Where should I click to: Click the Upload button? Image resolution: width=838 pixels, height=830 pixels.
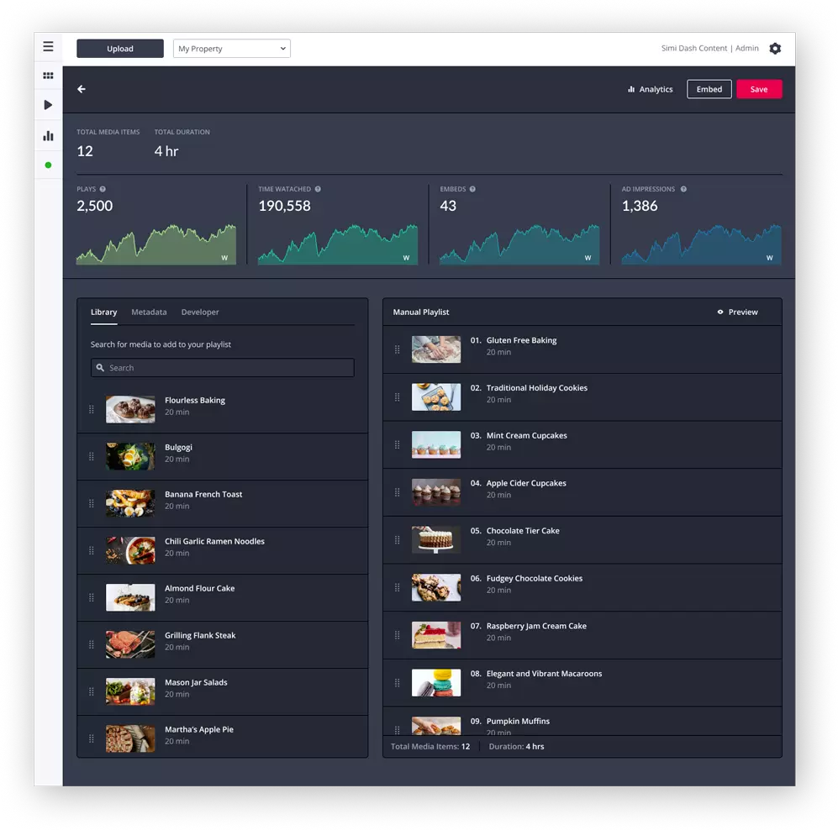(120, 49)
